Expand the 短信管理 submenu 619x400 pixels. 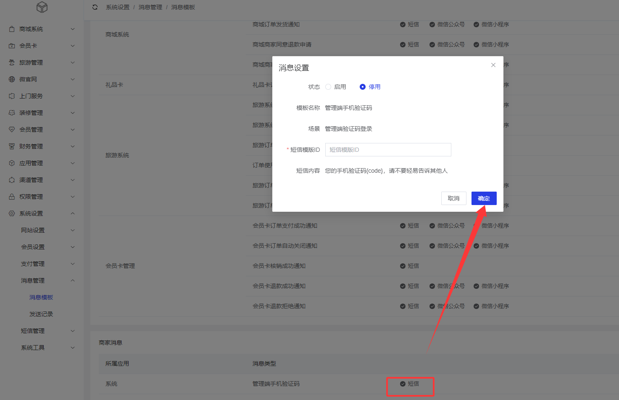(46, 331)
